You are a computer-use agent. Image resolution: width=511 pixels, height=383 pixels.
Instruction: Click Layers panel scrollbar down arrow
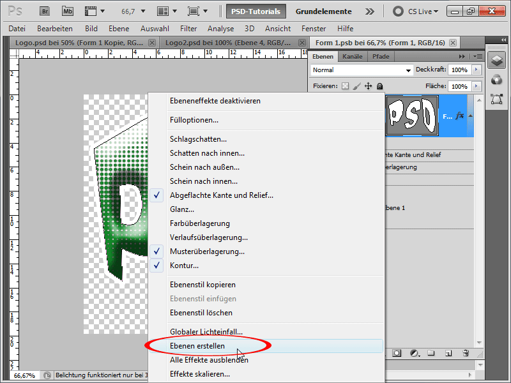(x=479, y=342)
